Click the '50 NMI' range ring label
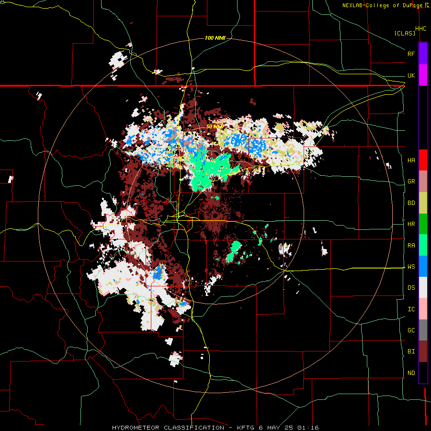 point(215,126)
